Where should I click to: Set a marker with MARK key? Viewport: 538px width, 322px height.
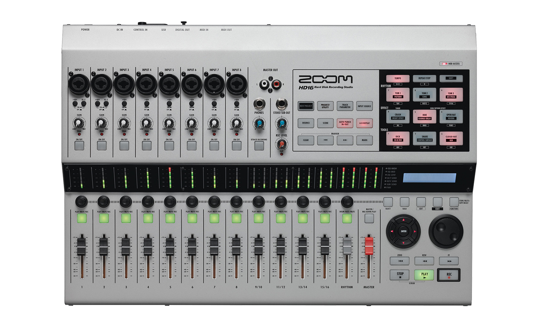364,140
